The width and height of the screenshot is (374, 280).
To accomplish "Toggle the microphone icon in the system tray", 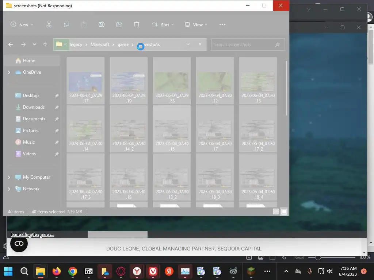I will point(310,271).
